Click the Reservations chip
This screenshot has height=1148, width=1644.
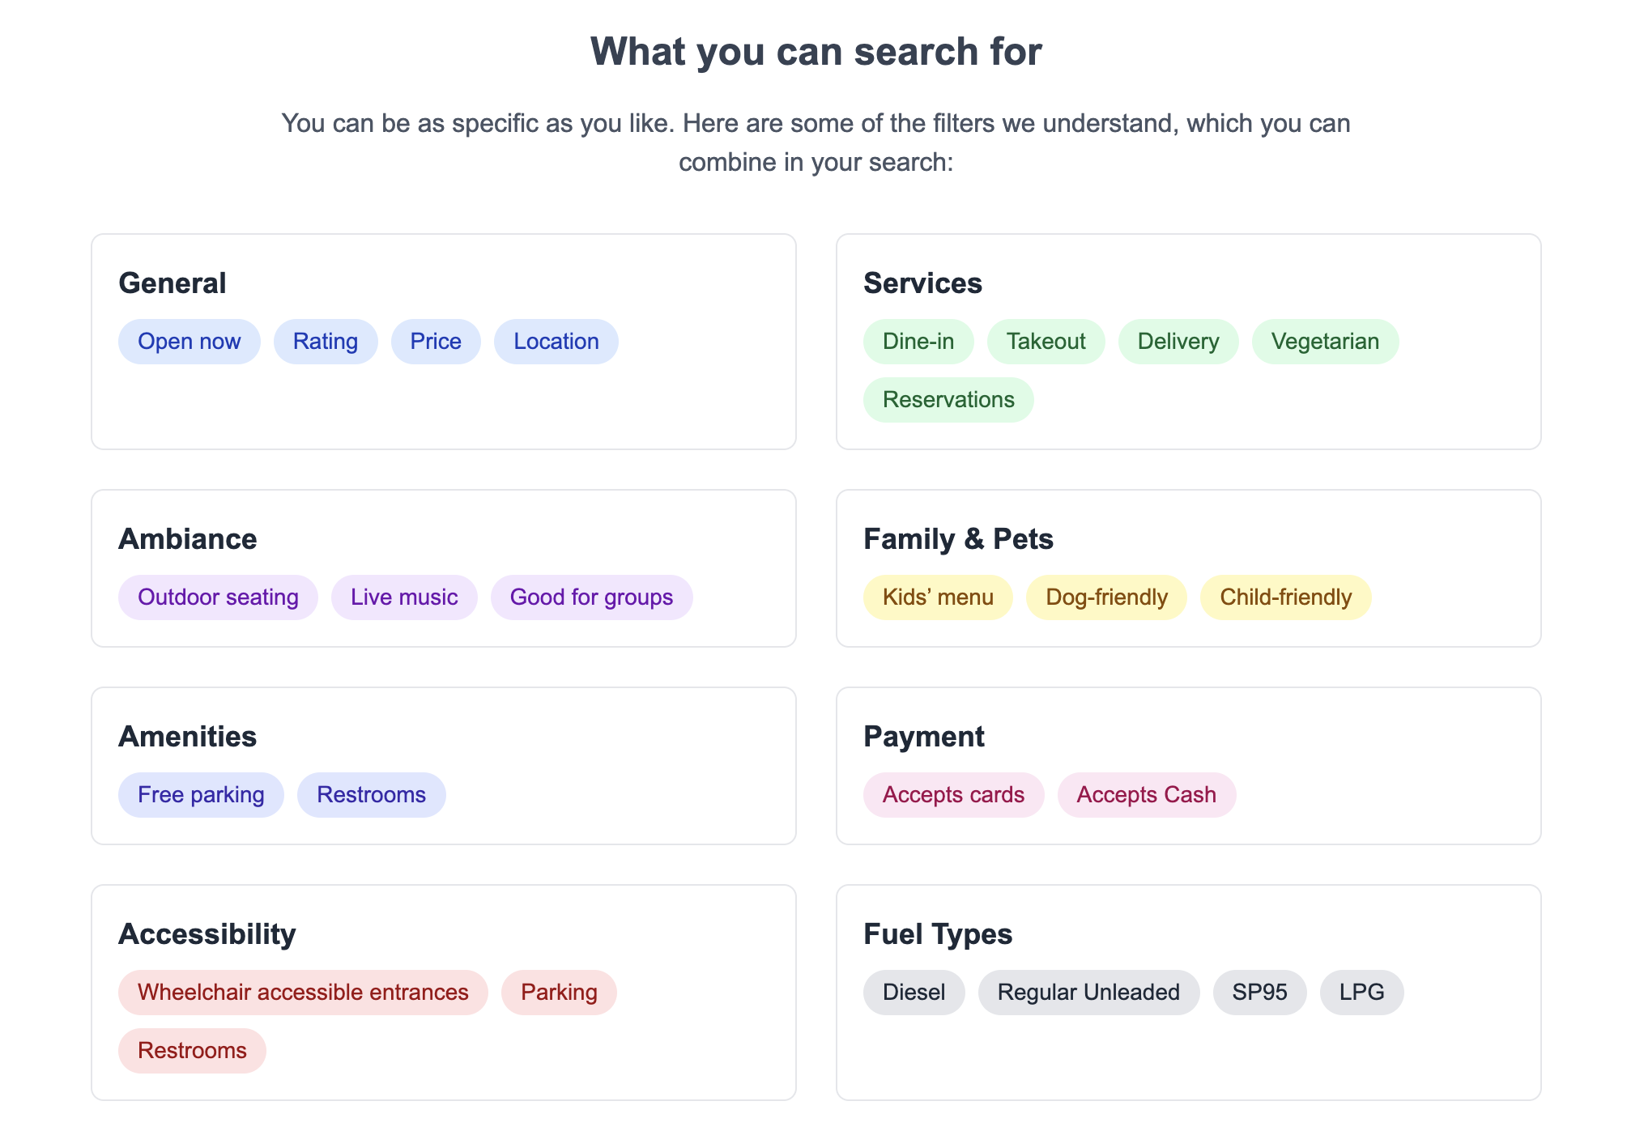click(948, 400)
